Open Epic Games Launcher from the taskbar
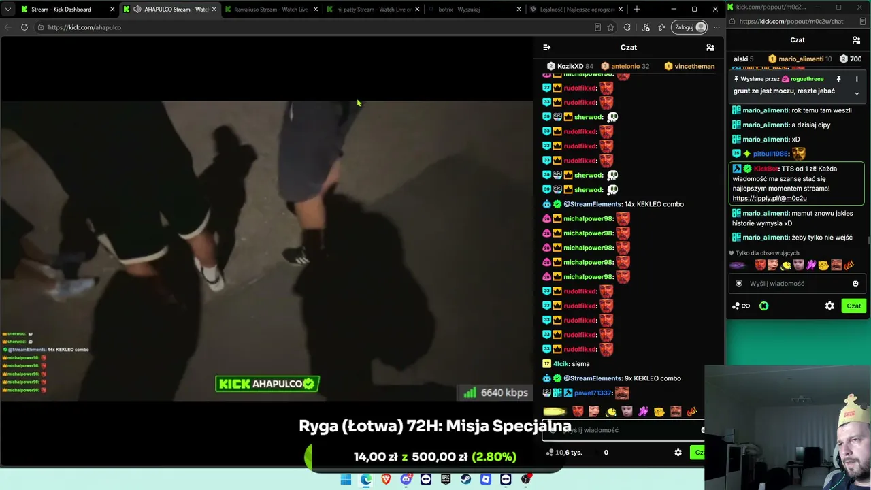 (446, 480)
